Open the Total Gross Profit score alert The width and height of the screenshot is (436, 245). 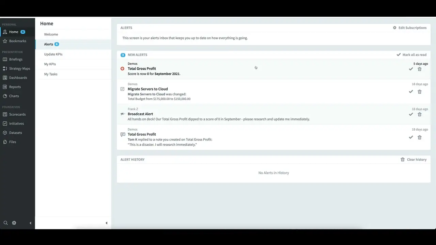click(x=142, y=69)
